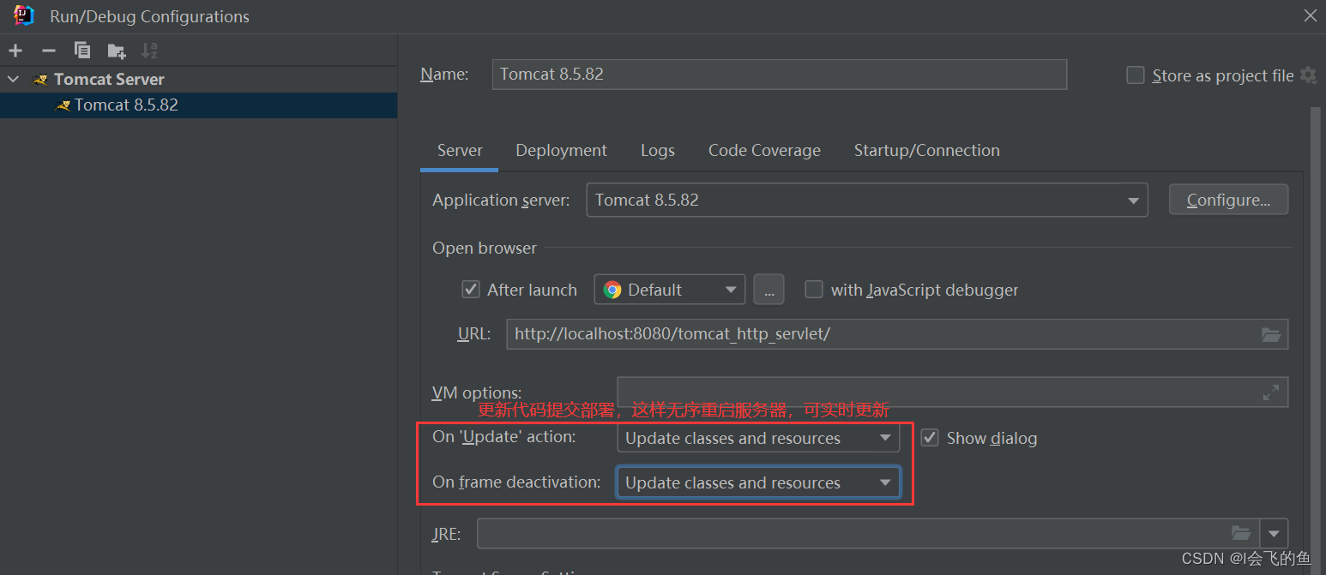Move configuration into new folder
The height and width of the screenshot is (575, 1326).
pos(116,51)
